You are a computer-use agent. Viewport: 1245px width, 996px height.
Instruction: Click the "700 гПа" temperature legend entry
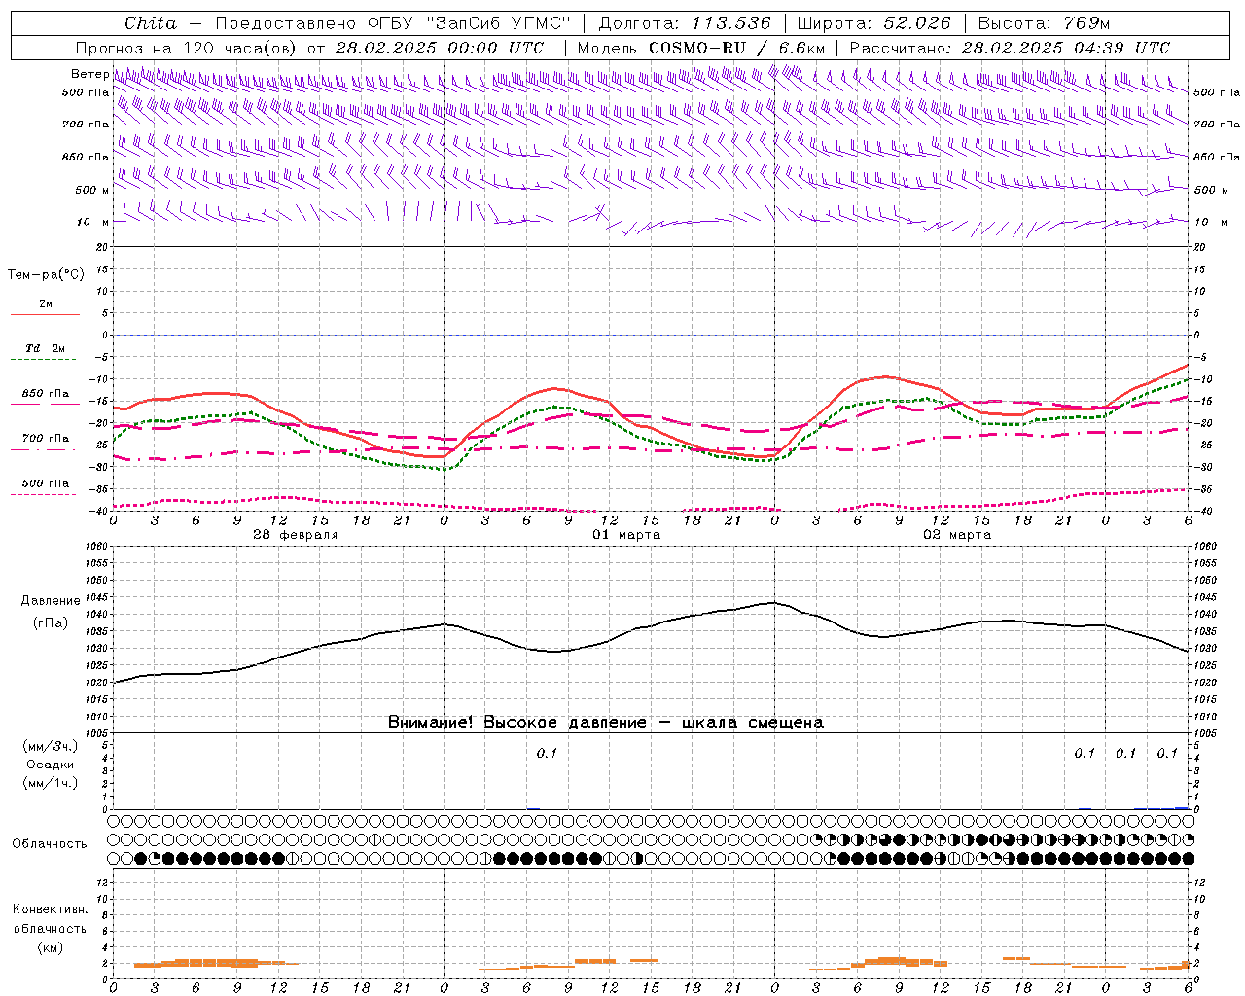pyautogui.click(x=46, y=438)
